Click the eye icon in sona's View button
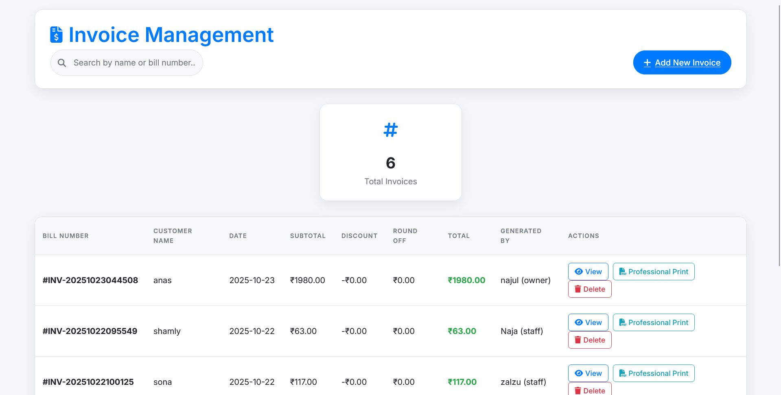 (578, 373)
